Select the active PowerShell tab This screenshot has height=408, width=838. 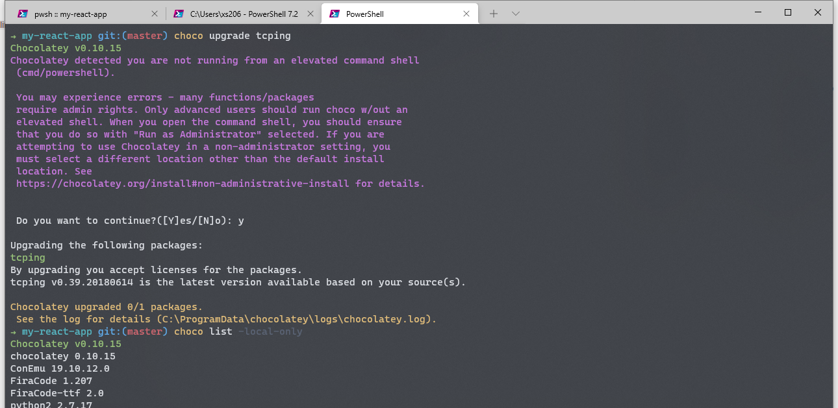click(400, 14)
